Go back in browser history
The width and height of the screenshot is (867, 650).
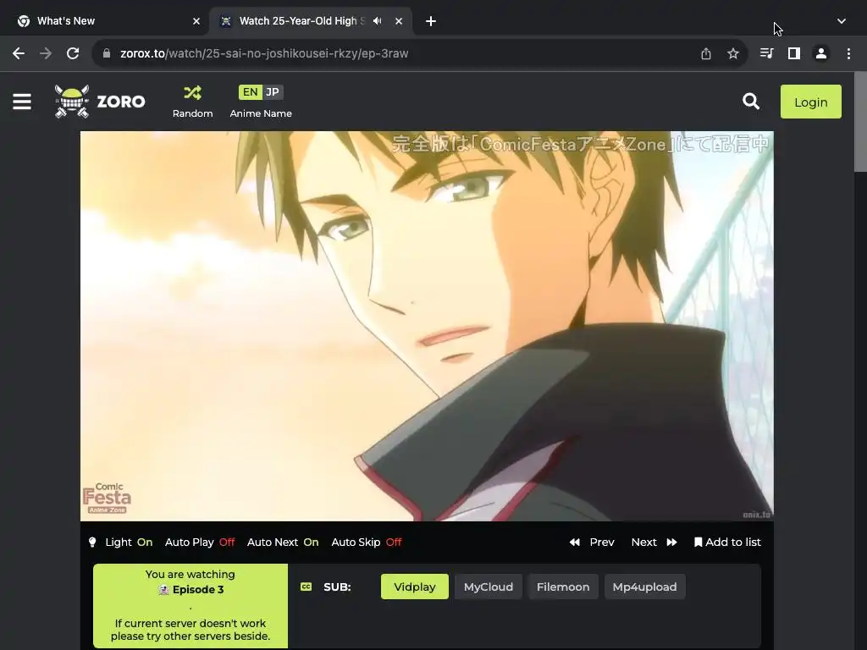(19, 53)
